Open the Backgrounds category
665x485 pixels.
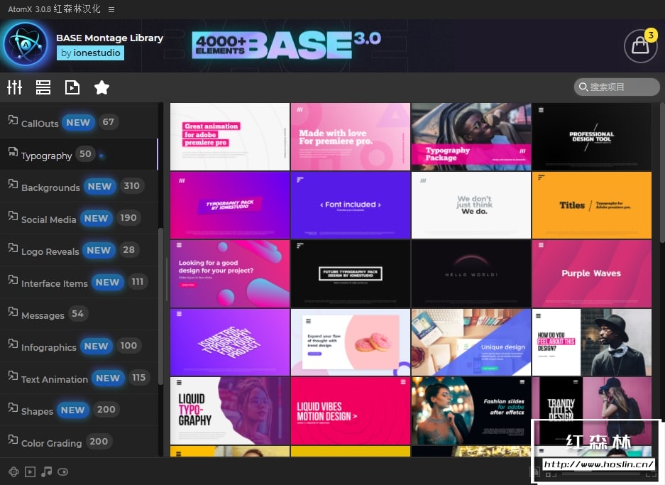coord(79,186)
